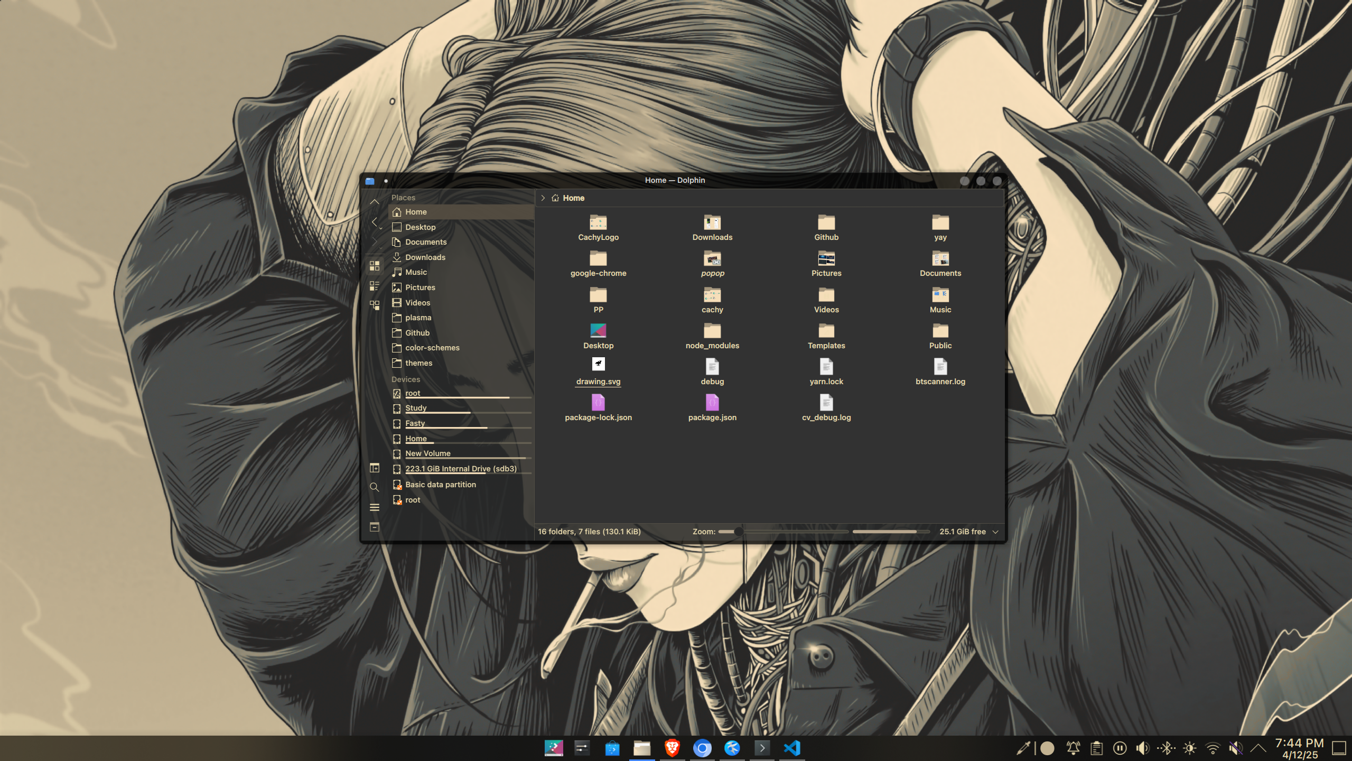1352x761 pixels.
Task: Select New Volume under Devices
Action: tap(461, 454)
